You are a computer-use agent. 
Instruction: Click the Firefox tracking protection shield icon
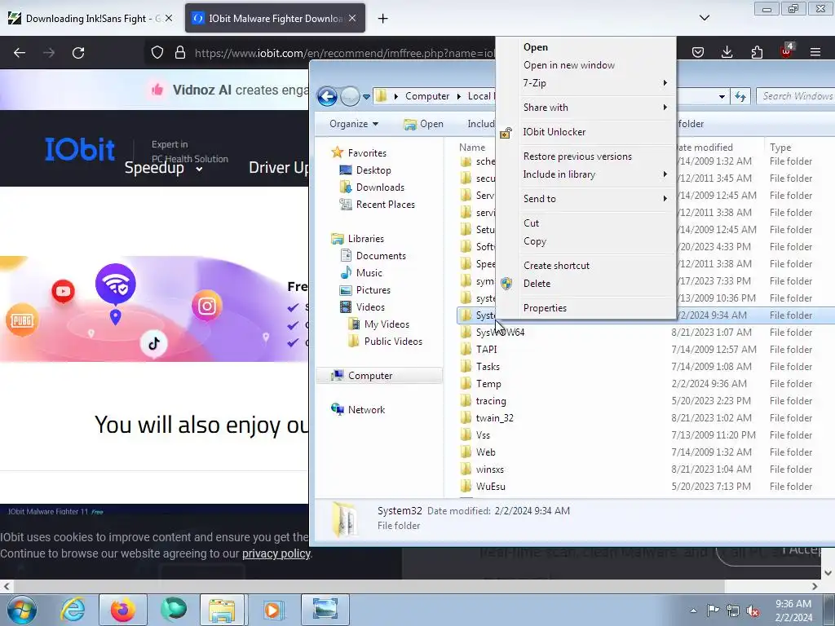point(157,53)
